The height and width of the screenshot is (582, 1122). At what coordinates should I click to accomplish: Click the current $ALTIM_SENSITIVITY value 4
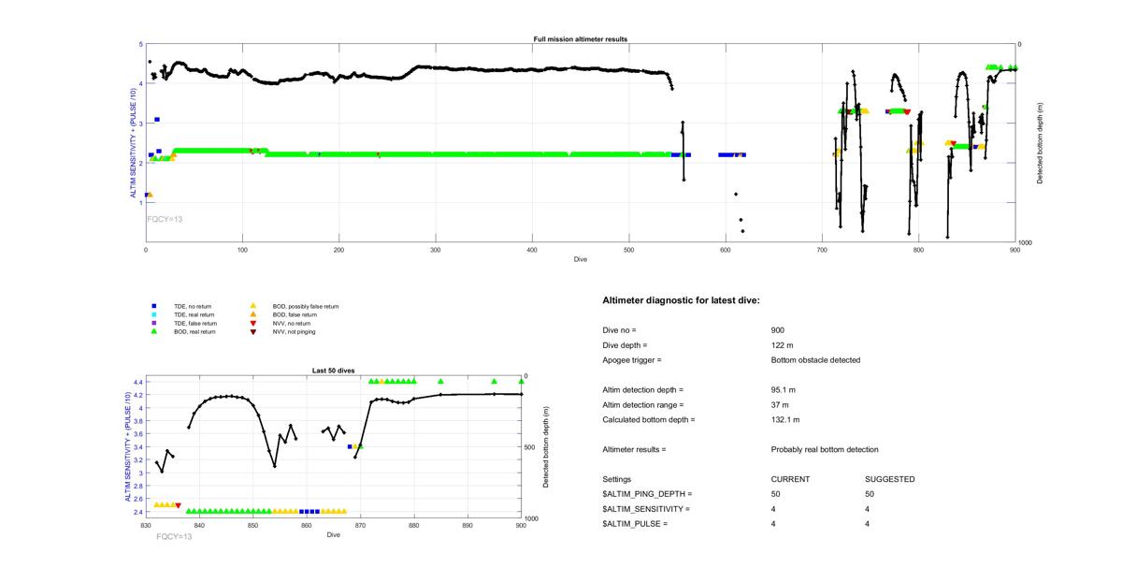(x=774, y=509)
